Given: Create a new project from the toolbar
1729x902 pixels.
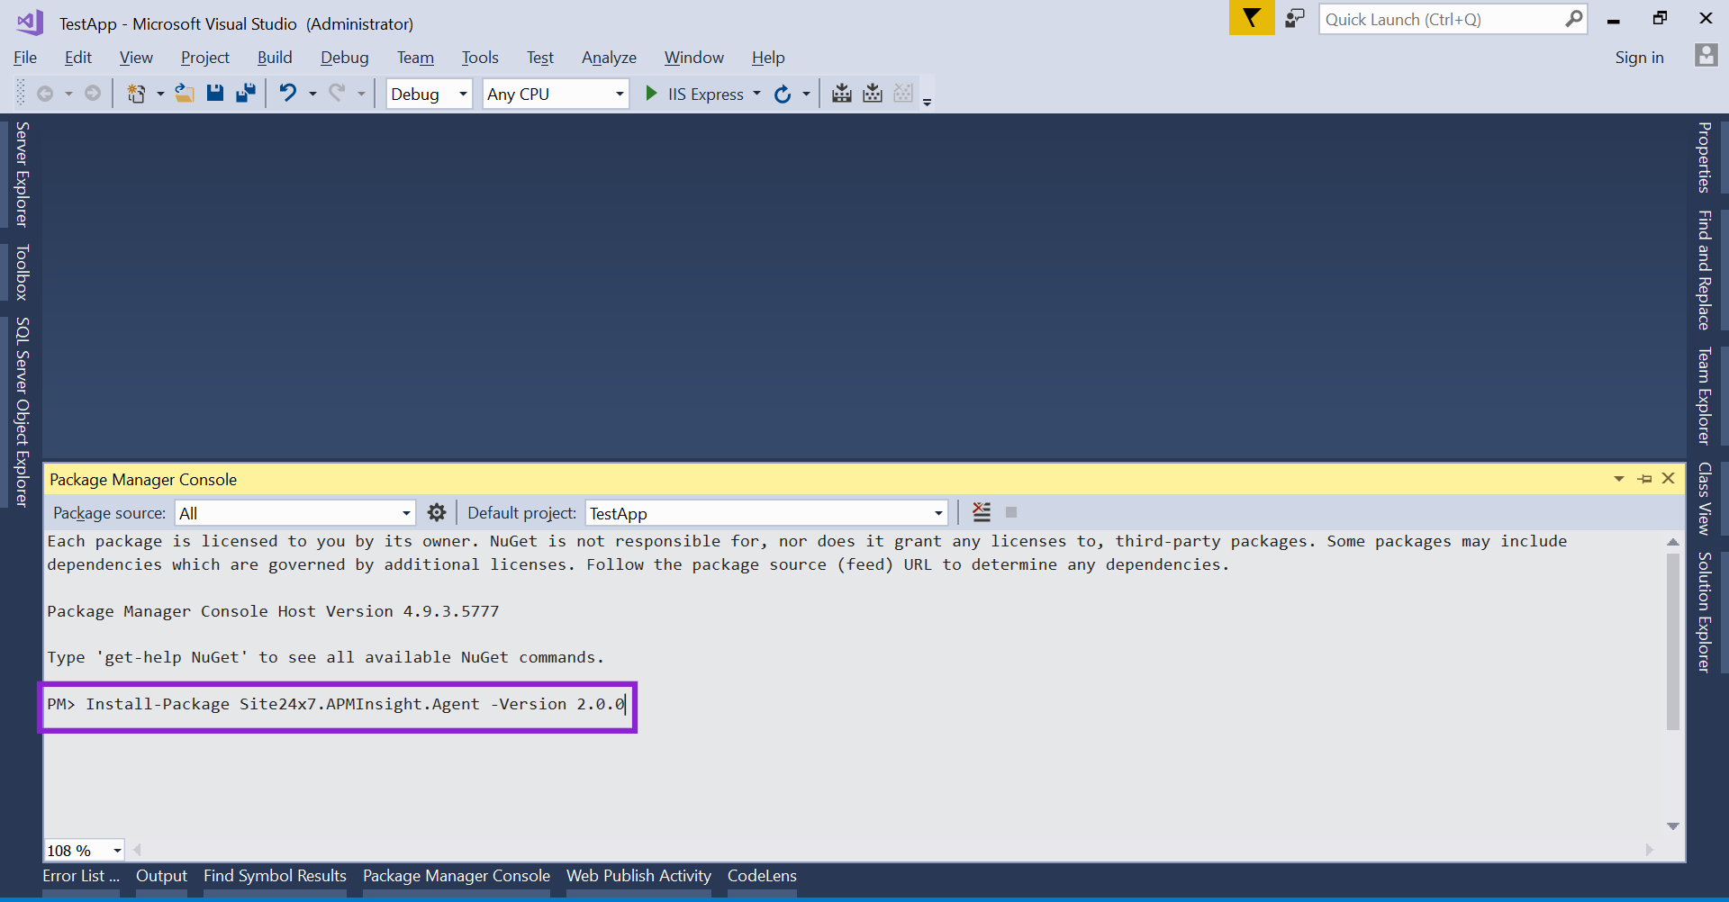Looking at the screenshot, I should pos(138,93).
